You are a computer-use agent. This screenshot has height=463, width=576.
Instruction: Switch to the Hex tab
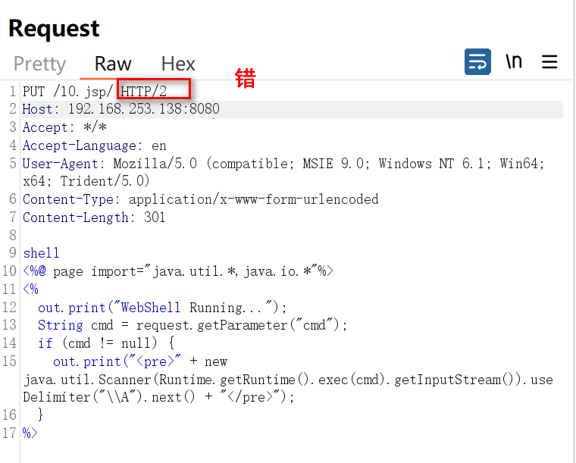[x=178, y=64]
